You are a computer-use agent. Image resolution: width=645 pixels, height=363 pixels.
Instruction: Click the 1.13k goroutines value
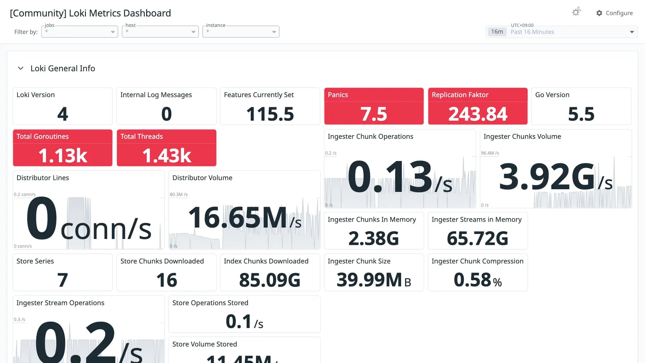tap(63, 156)
